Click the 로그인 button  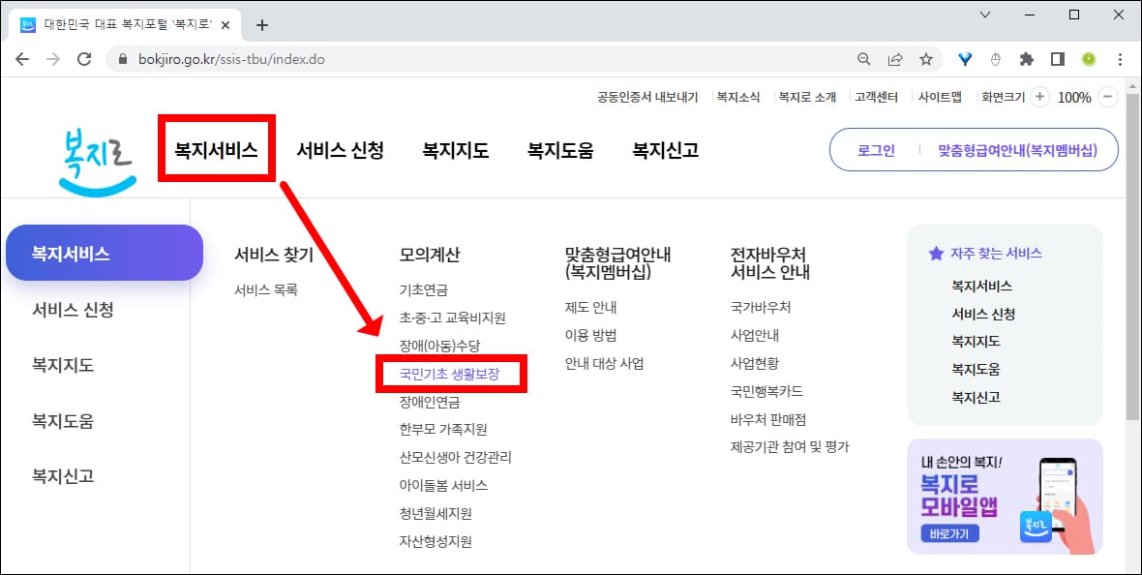876,150
